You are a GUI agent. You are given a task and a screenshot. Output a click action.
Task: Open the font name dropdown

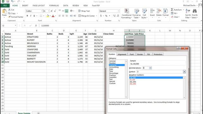42,11
